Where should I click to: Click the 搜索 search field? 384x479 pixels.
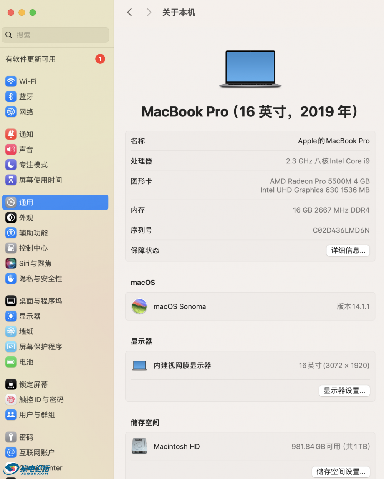pos(55,35)
